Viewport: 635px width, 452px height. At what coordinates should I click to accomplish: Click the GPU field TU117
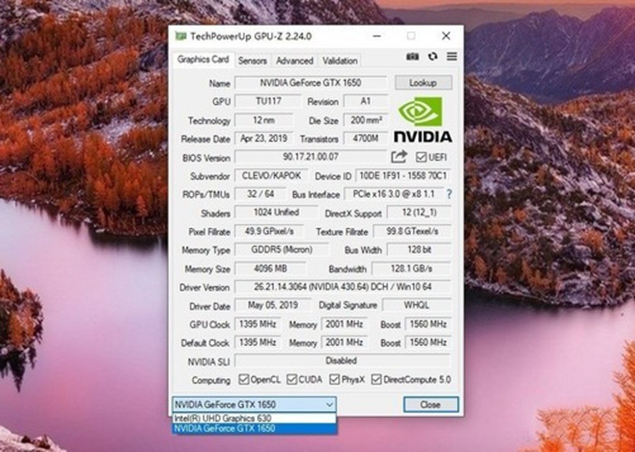pos(268,101)
